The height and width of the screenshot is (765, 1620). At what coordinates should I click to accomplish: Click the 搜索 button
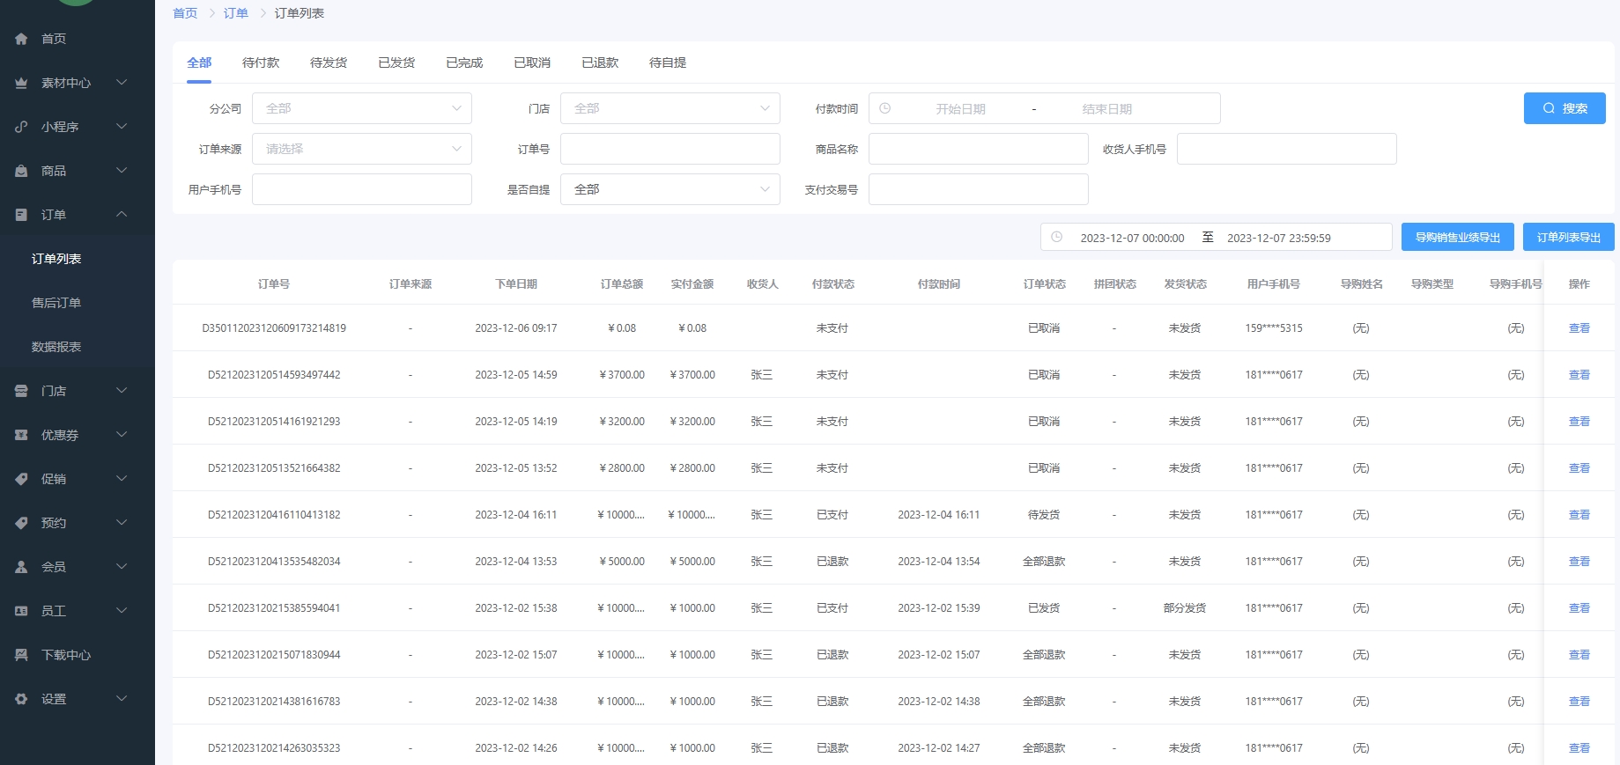coord(1565,108)
